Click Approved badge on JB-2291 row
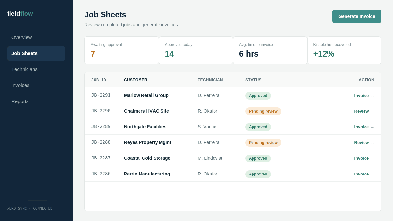The width and height of the screenshot is (393, 221). pos(258,96)
